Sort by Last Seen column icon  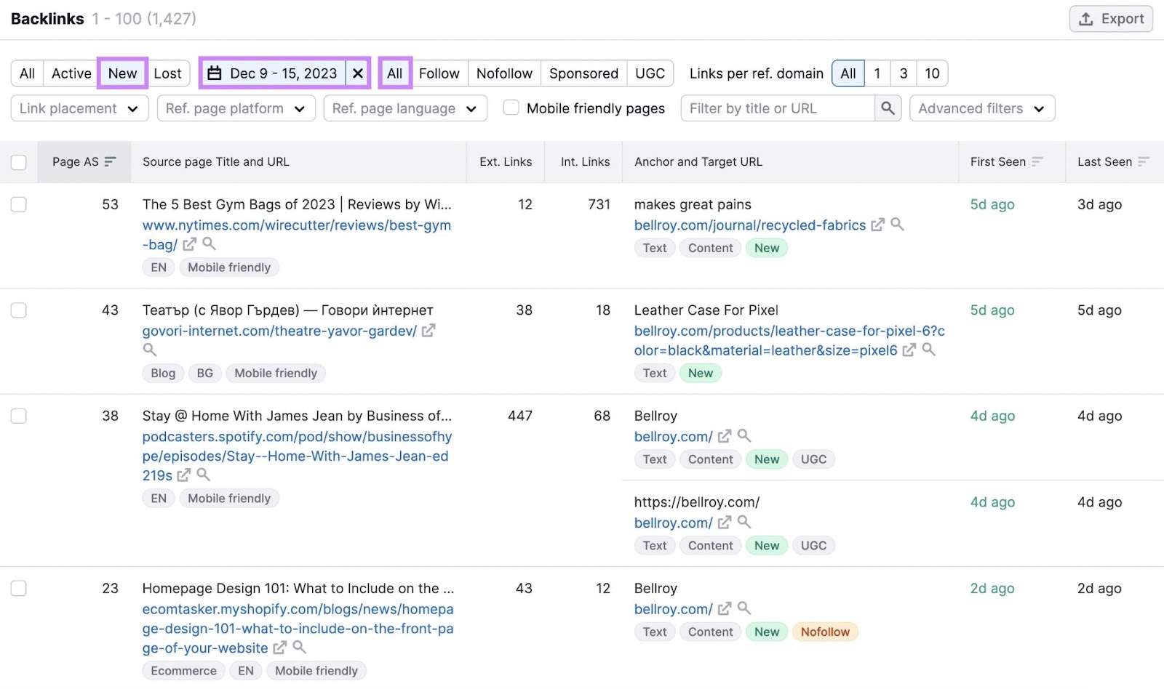coord(1144,161)
